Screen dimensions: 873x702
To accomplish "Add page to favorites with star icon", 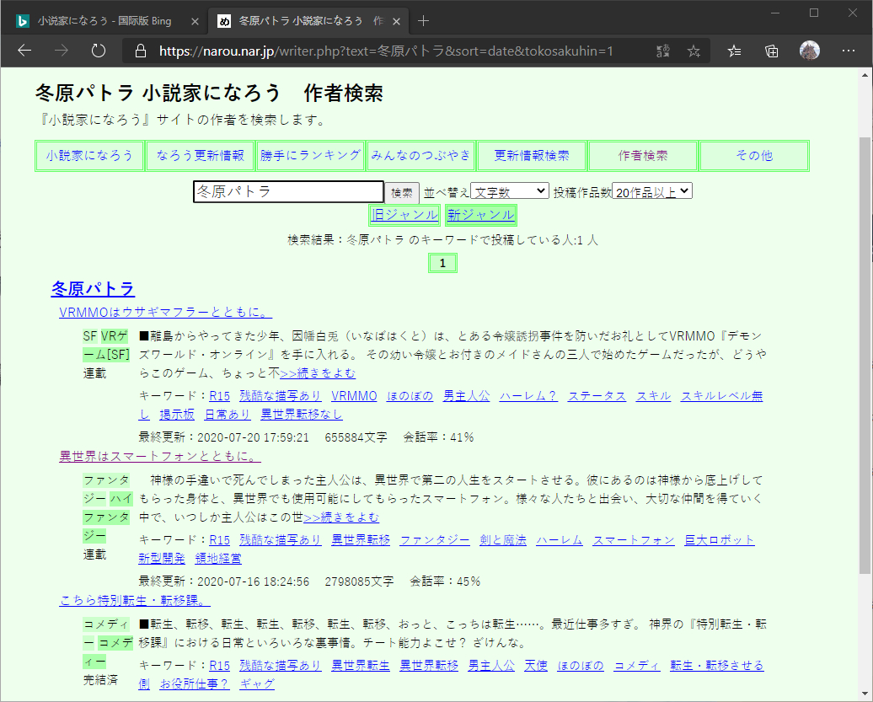I will point(694,51).
